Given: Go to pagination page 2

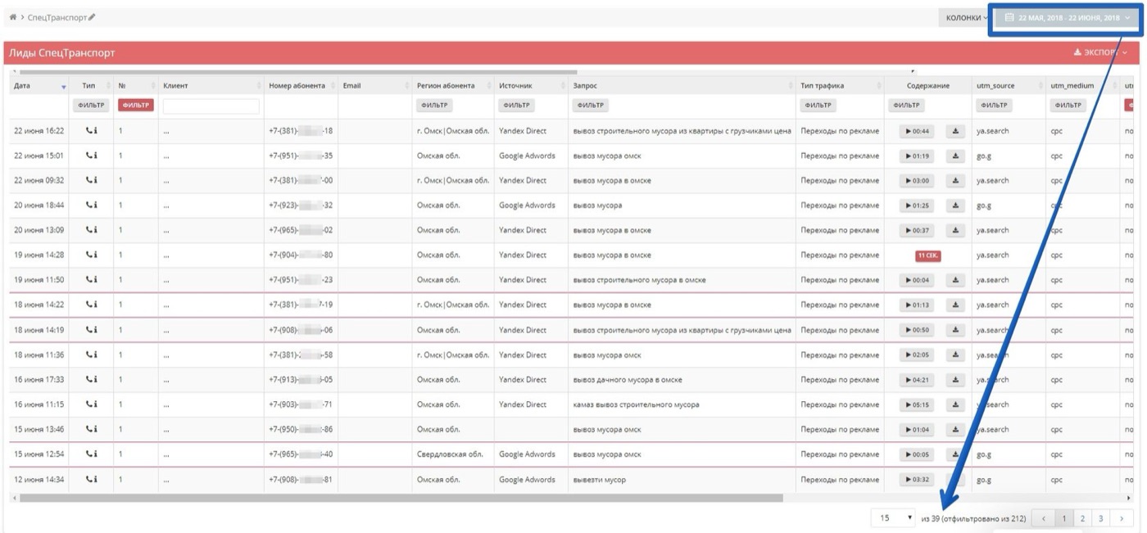Looking at the screenshot, I should (x=1082, y=518).
